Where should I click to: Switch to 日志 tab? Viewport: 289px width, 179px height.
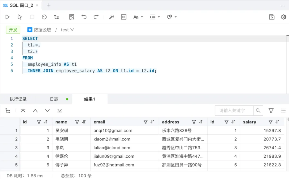pos(54,99)
